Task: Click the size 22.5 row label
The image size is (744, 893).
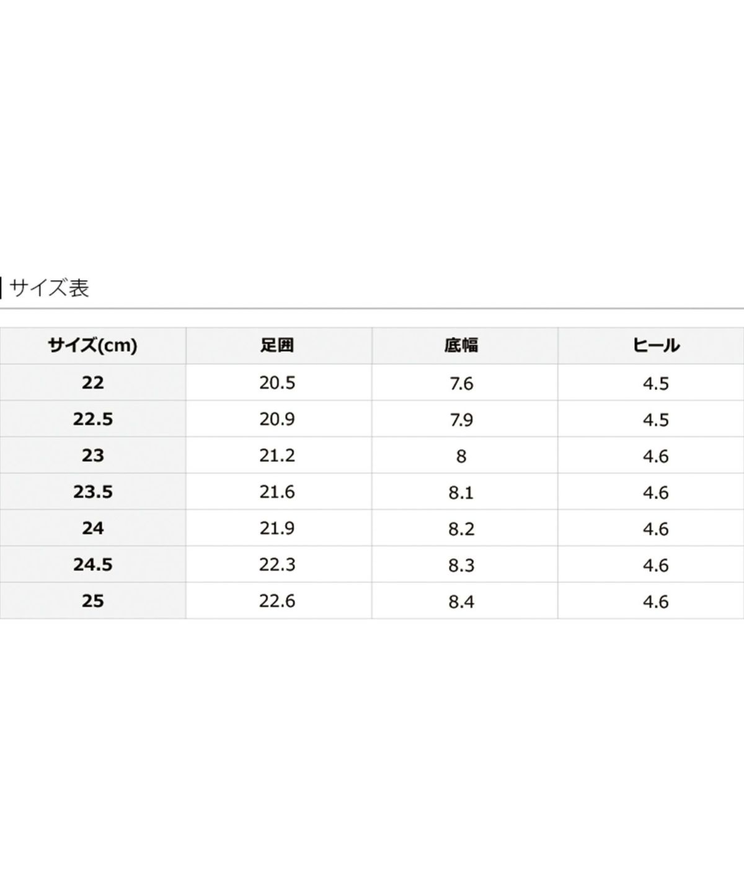Action: pyautogui.click(x=93, y=419)
